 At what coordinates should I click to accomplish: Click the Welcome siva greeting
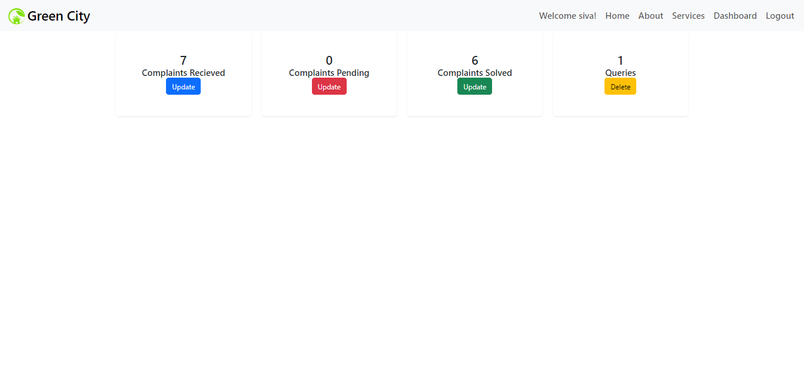(x=567, y=16)
